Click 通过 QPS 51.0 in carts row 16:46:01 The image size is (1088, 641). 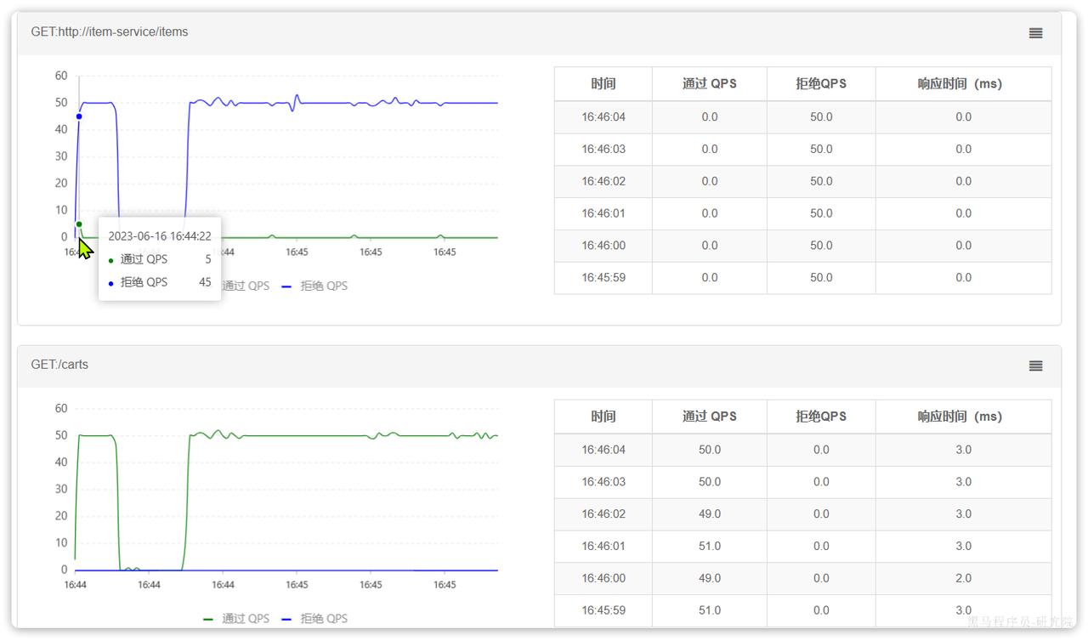(710, 547)
